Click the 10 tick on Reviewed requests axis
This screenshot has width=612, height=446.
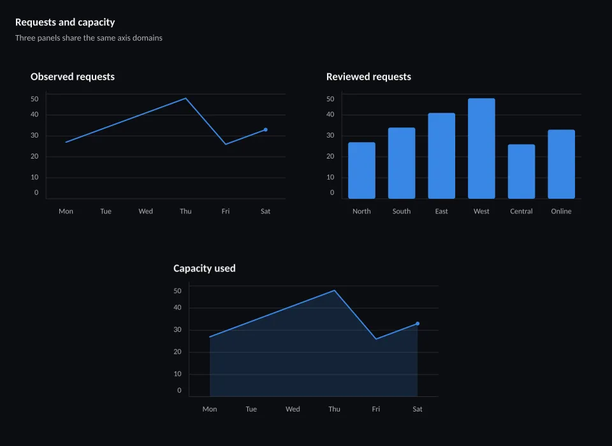[331, 177]
